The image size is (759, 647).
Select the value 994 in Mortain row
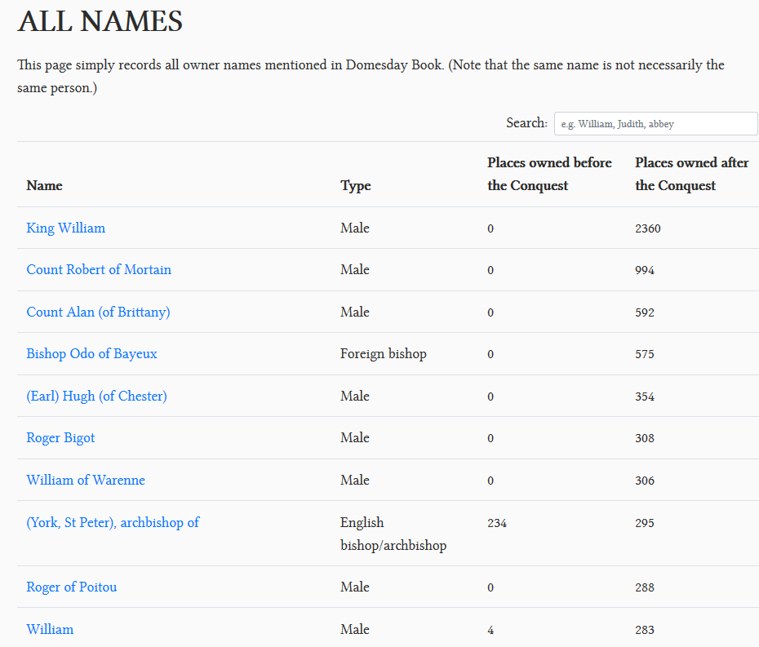tap(645, 270)
